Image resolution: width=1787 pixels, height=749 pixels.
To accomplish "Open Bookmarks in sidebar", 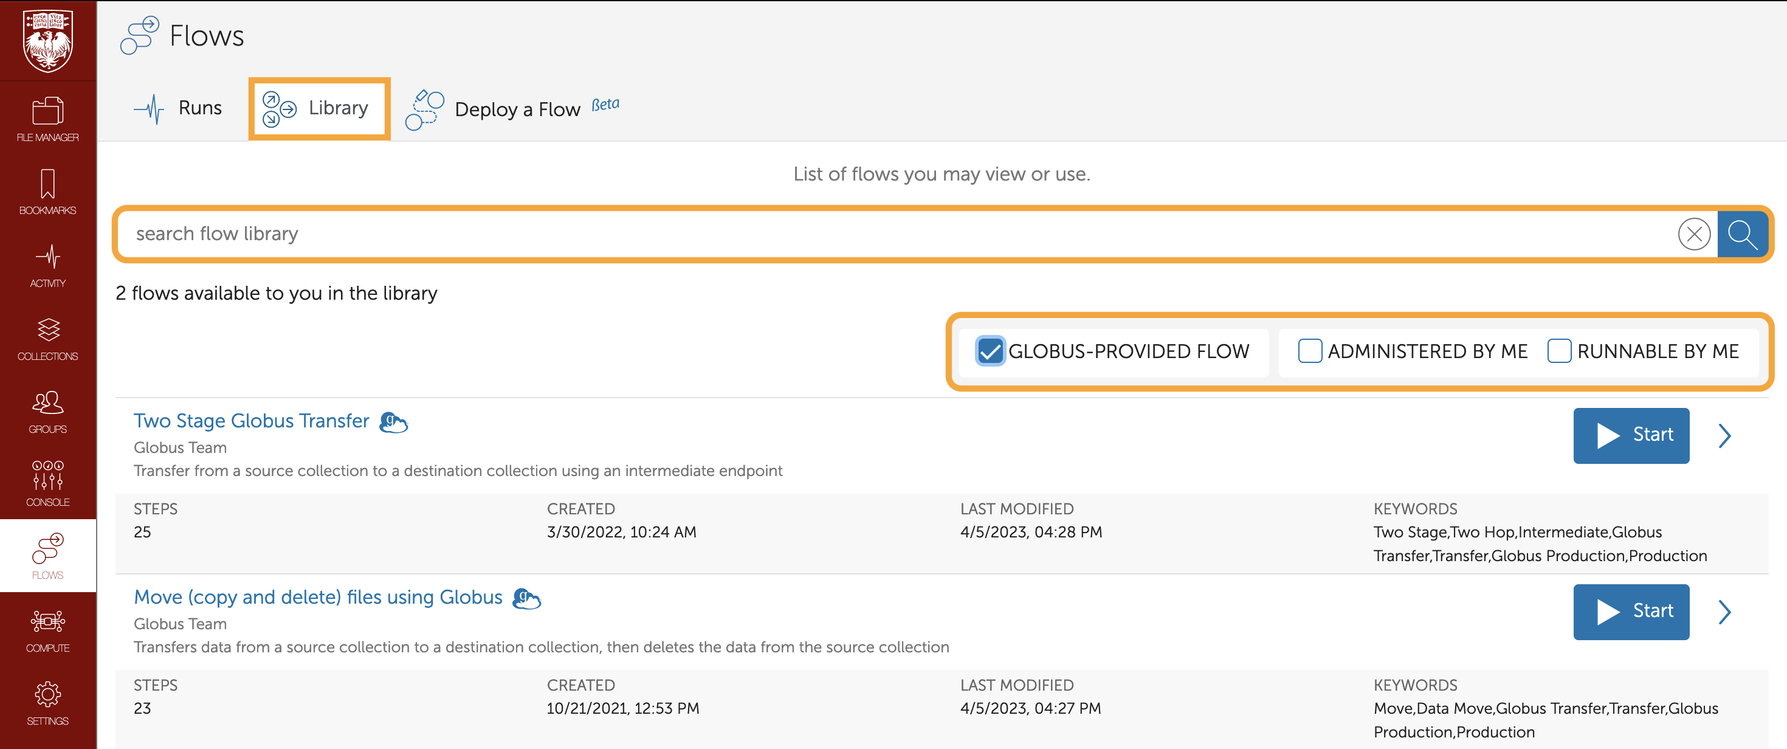I will point(48,192).
